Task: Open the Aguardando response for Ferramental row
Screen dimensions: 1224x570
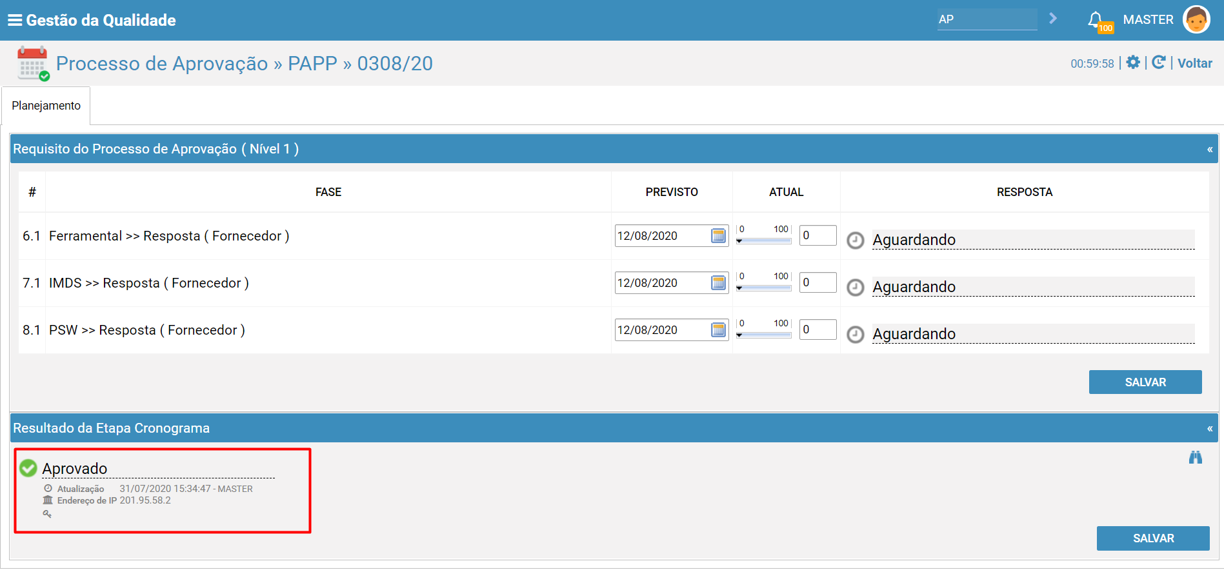Action: click(x=1033, y=240)
